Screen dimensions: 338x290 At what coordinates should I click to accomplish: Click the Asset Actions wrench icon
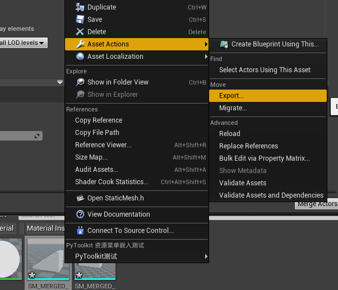[x=80, y=44]
